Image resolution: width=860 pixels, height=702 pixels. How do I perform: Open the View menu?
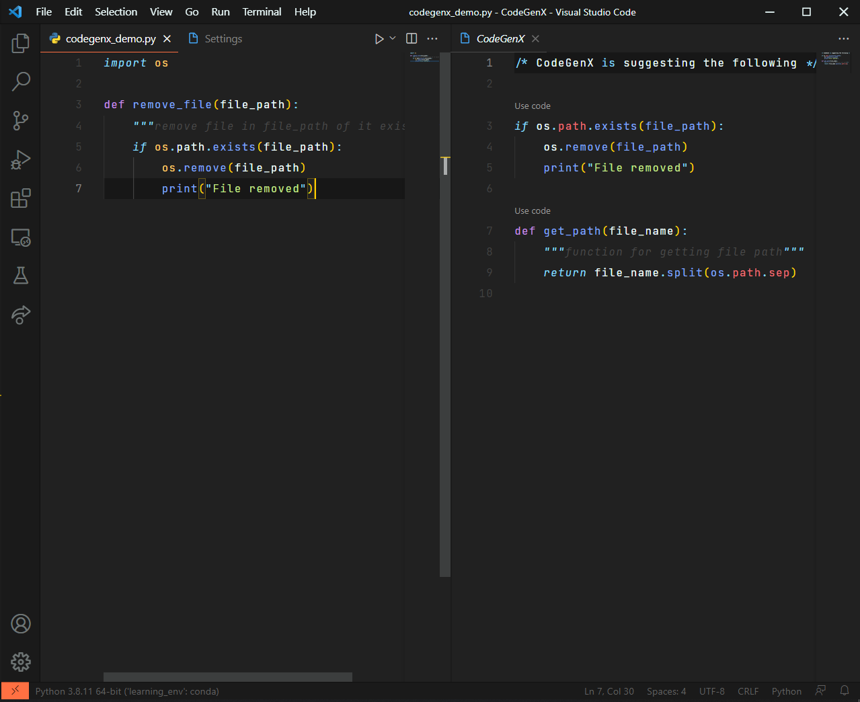pos(161,12)
